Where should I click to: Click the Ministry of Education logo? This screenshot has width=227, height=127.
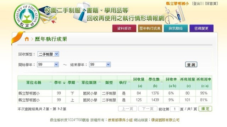coord(27,16)
